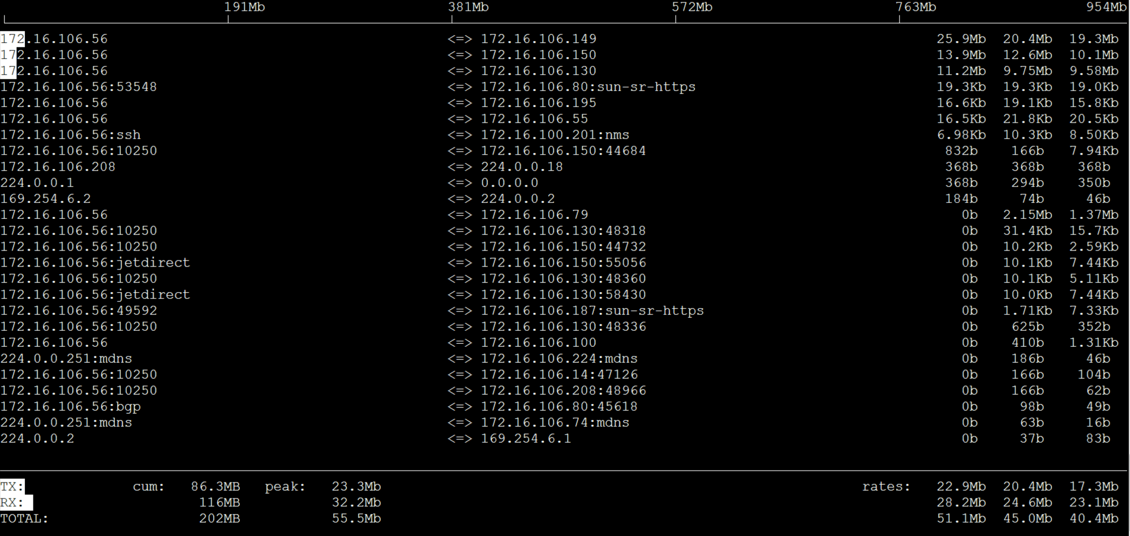Image resolution: width=1130 pixels, height=536 pixels.
Task: Click the 55.5Mb total peak value
Action: pyautogui.click(x=356, y=519)
